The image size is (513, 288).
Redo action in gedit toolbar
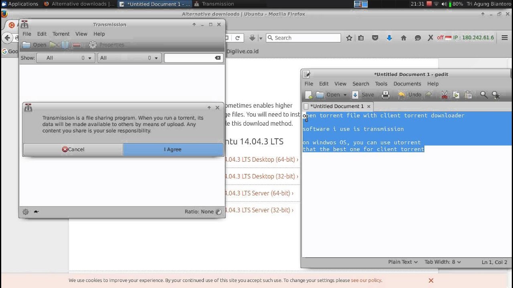pos(428,95)
